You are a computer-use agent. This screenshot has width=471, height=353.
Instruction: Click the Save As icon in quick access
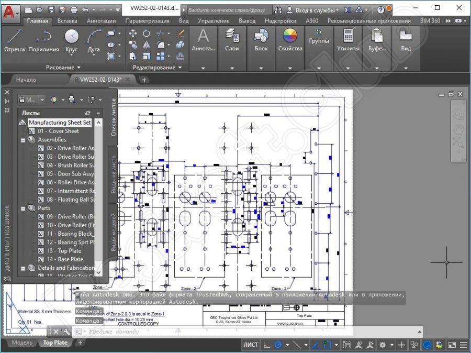pyautogui.click(x=62, y=10)
